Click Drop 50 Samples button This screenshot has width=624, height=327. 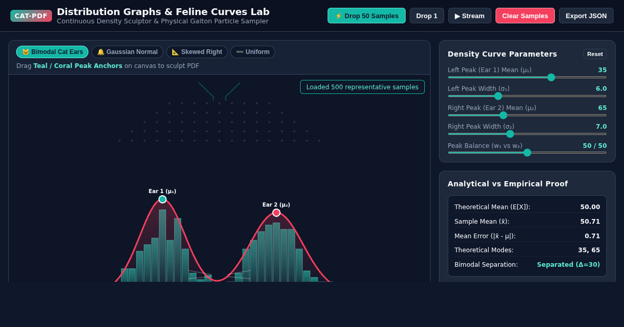click(x=367, y=16)
